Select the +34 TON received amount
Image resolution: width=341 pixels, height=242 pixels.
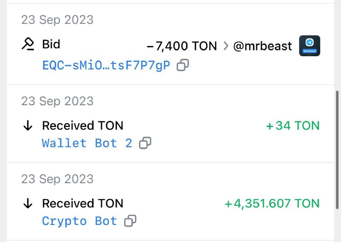click(x=292, y=126)
